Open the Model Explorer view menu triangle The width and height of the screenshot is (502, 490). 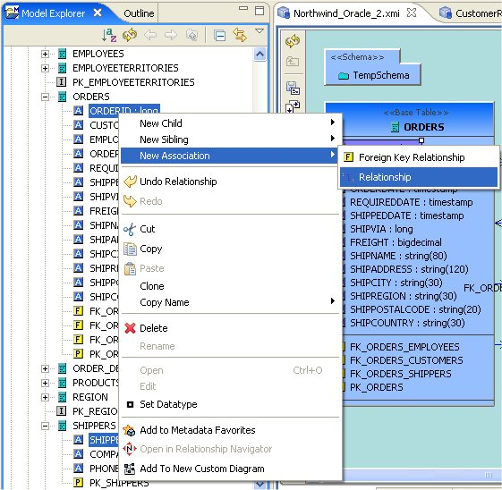pyautogui.click(x=260, y=31)
